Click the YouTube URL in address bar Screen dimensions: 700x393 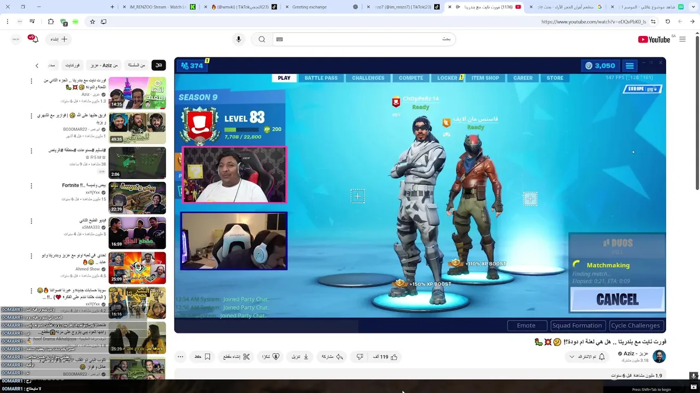[593, 22]
